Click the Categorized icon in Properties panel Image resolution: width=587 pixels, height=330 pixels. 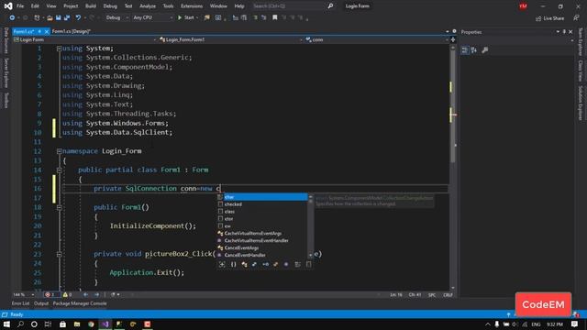(465, 49)
